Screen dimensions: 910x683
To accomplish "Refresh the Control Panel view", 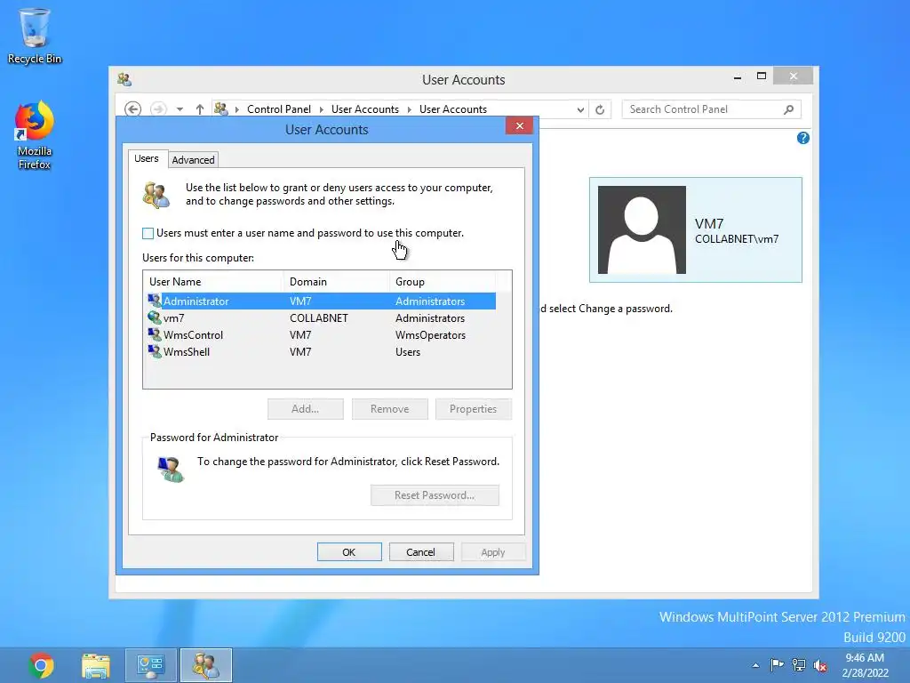I will click(600, 109).
